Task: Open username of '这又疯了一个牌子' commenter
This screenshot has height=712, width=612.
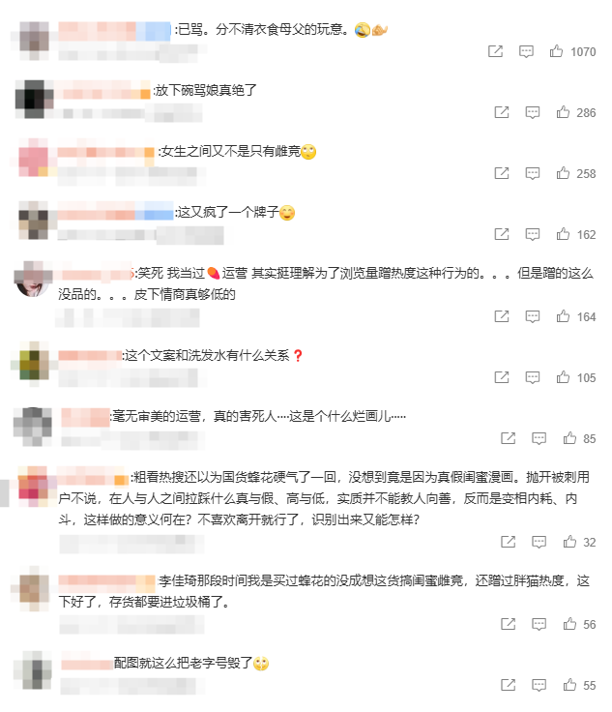Action: pos(115,212)
